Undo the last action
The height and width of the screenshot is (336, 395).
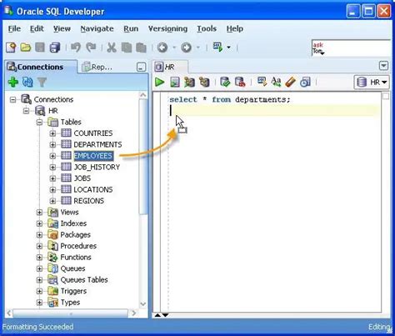[76, 48]
